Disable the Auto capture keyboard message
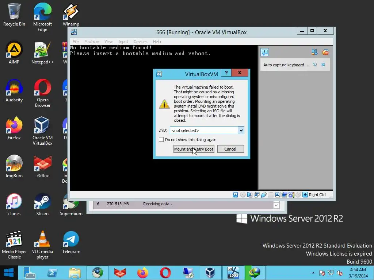This screenshot has width=374, height=280. 315,65
